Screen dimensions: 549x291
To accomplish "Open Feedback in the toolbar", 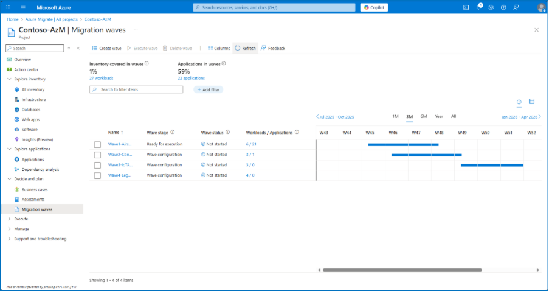I will click(273, 48).
